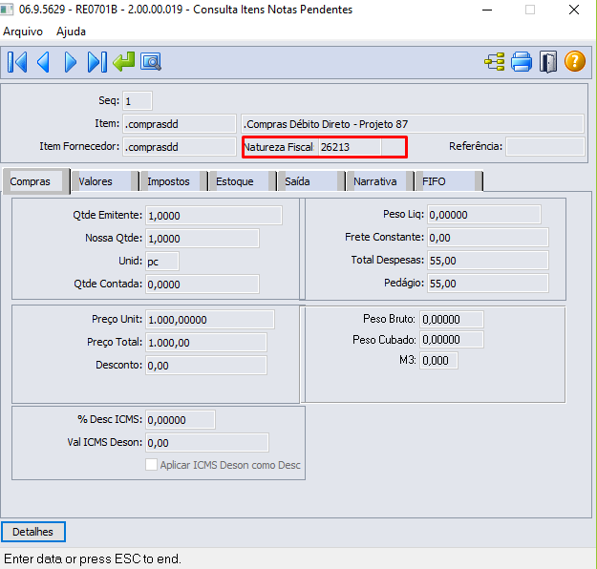The image size is (597, 569).
Task: Click the Referência field
Action: tap(545, 146)
